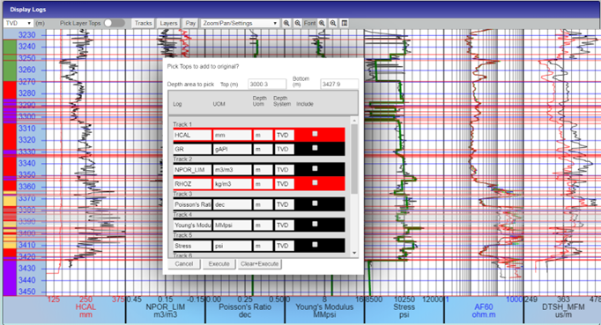Check the Include box for HCAL
601x325 pixels.
coord(315,134)
